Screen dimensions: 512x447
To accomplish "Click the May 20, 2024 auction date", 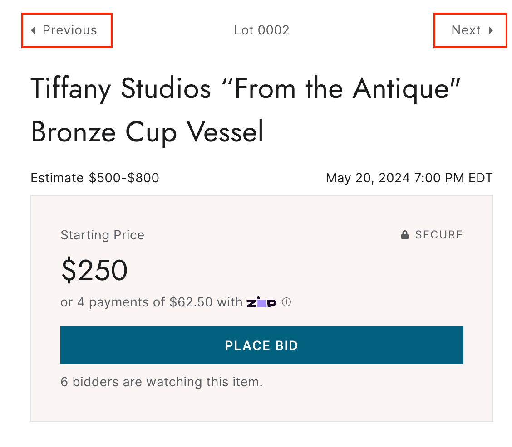I will [x=409, y=178].
